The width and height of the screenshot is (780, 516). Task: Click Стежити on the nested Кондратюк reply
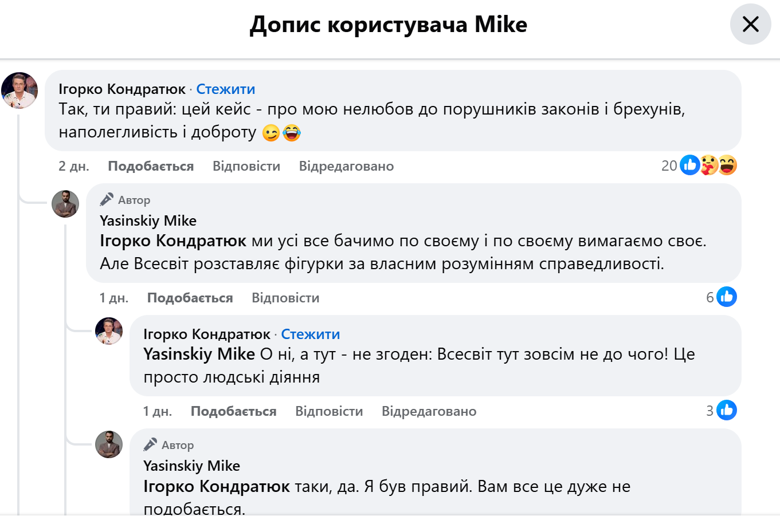pos(310,334)
